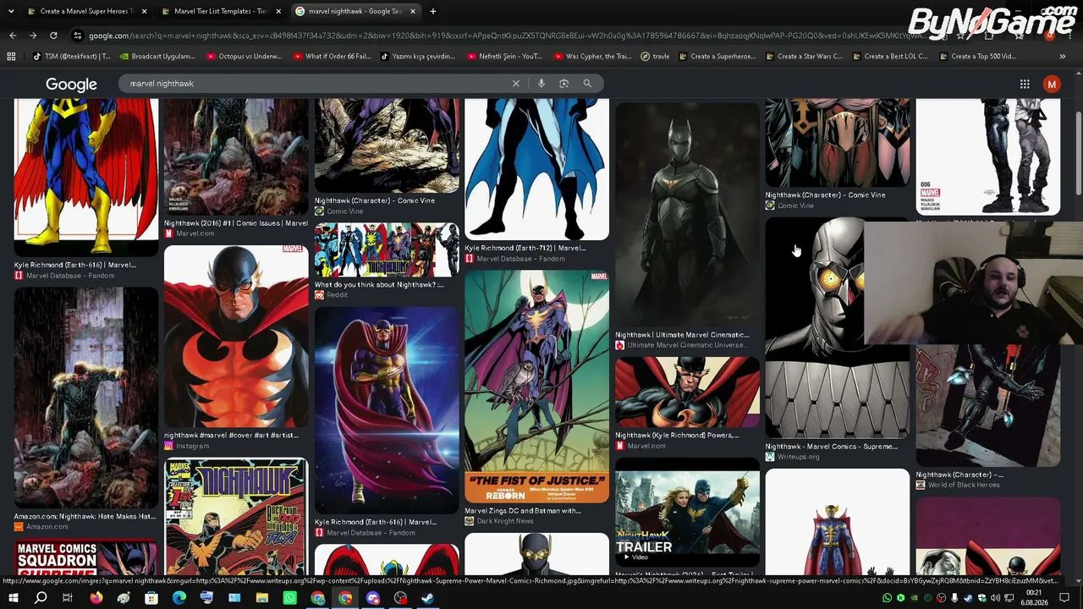Open File Explorer from the taskbar

262,598
